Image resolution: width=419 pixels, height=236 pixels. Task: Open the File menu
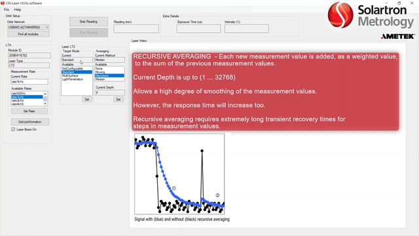pyautogui.click(x=7, y=10)
